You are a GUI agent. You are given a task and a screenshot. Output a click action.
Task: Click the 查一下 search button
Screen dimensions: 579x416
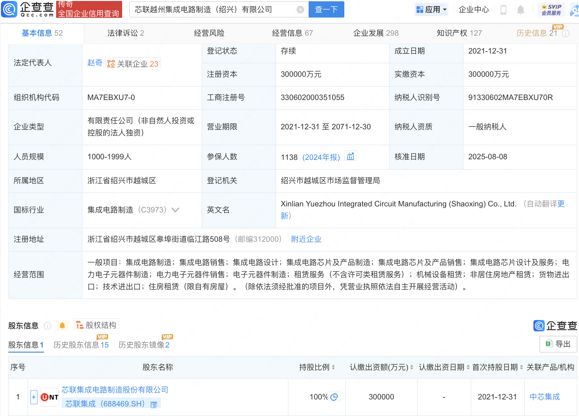point(326,10)
